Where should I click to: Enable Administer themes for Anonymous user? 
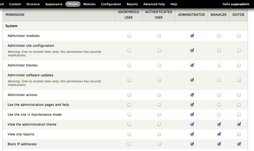pyautogui.click(x=129, y=65)
